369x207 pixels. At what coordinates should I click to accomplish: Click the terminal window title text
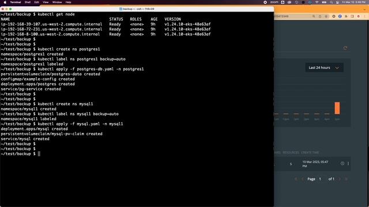point(138,9)
